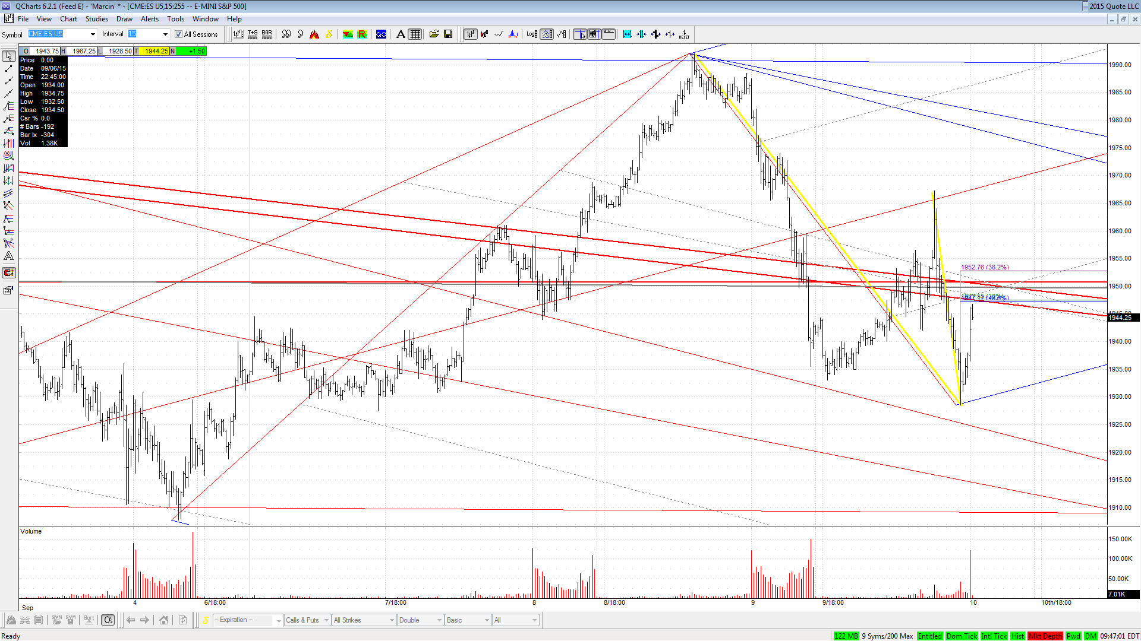Click the red R icon

click(x=362, y=34)
